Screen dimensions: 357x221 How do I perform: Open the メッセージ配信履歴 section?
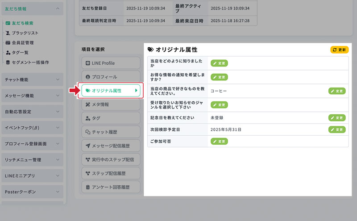[x=111, y=146]
